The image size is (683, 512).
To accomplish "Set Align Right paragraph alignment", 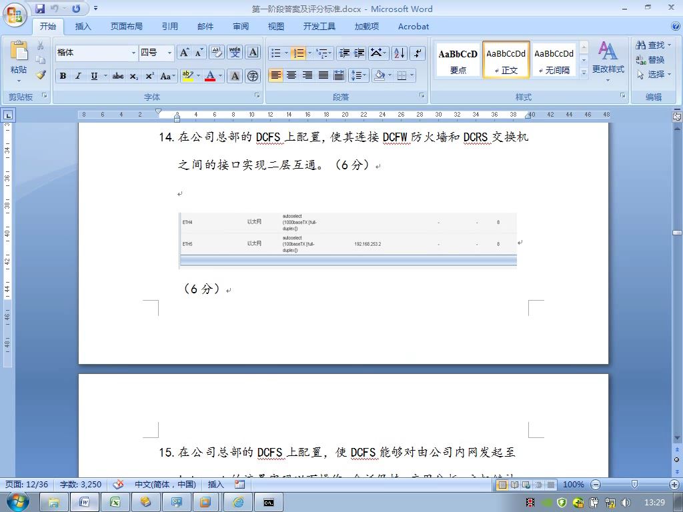I will pyautogui.click(x=307, y=75).
